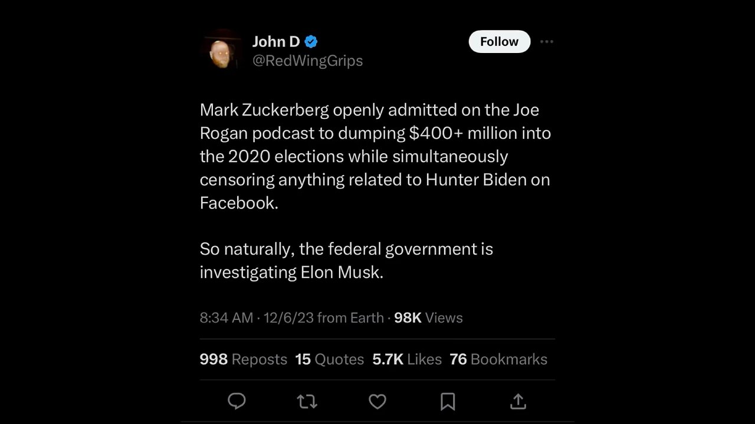Viewport: 755px width, 424px height.
Task: Bookmark the tweet by John D
Action: click(448, 402)
